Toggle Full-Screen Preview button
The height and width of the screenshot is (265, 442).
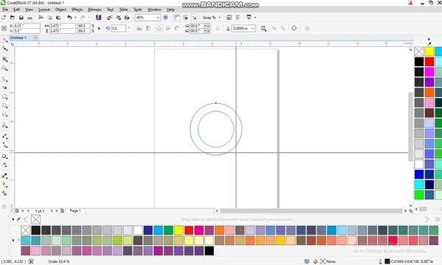[166, 18]
